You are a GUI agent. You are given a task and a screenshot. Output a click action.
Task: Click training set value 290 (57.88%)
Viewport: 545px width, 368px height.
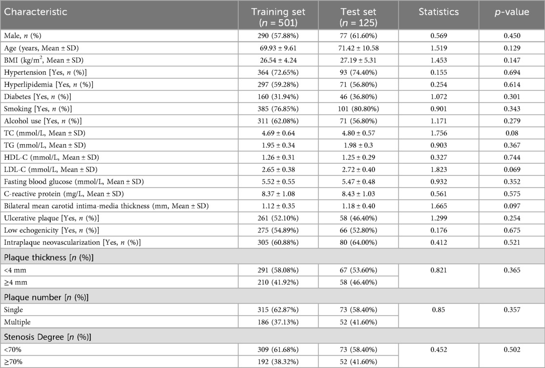point(277,36)
